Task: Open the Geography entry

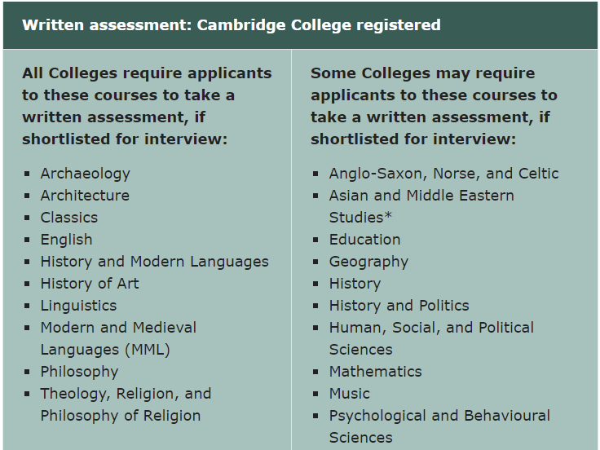Action: pos(368,262)
